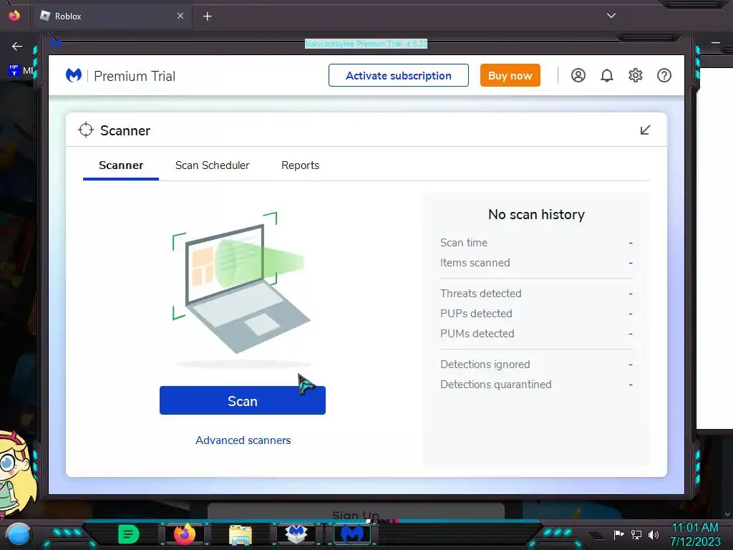Click the Scan time row label
This screenshot has height=550, width=733.
click(x=464, y=243)
